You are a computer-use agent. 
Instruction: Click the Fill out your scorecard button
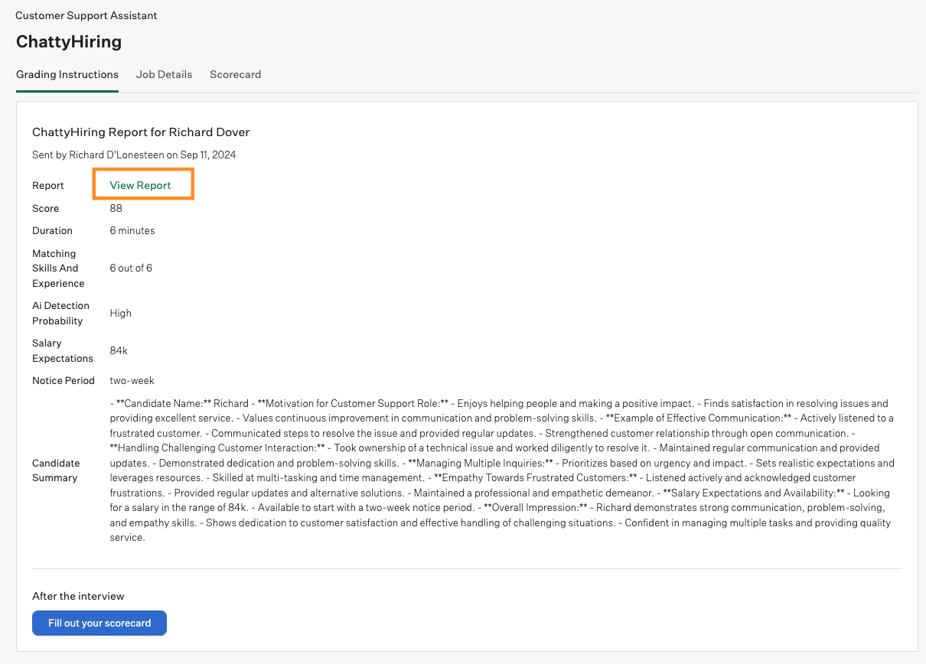tap(99, 623)
